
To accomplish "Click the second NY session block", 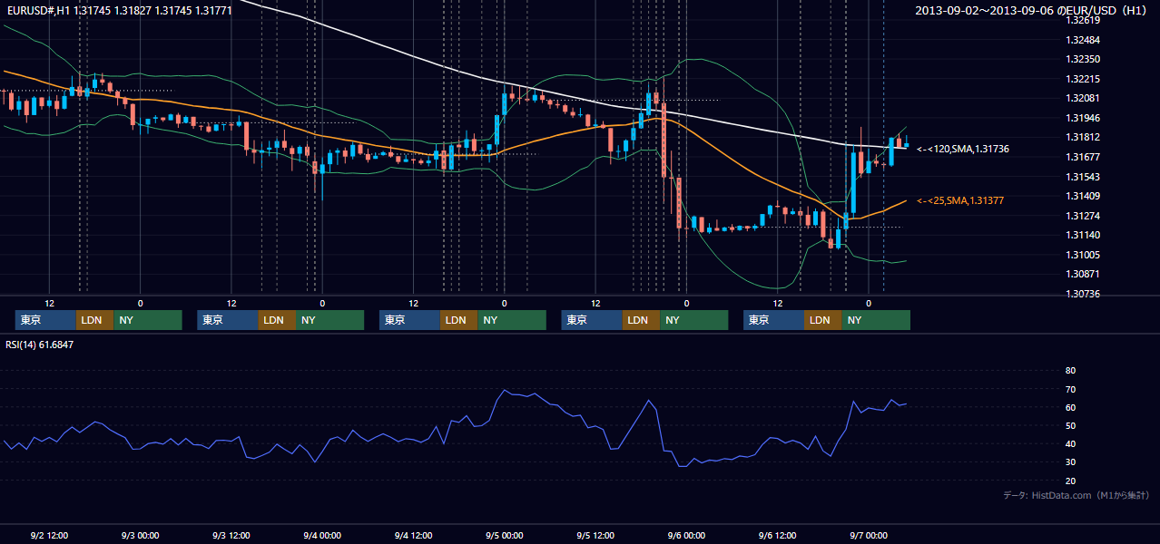I will pos(330,320).
